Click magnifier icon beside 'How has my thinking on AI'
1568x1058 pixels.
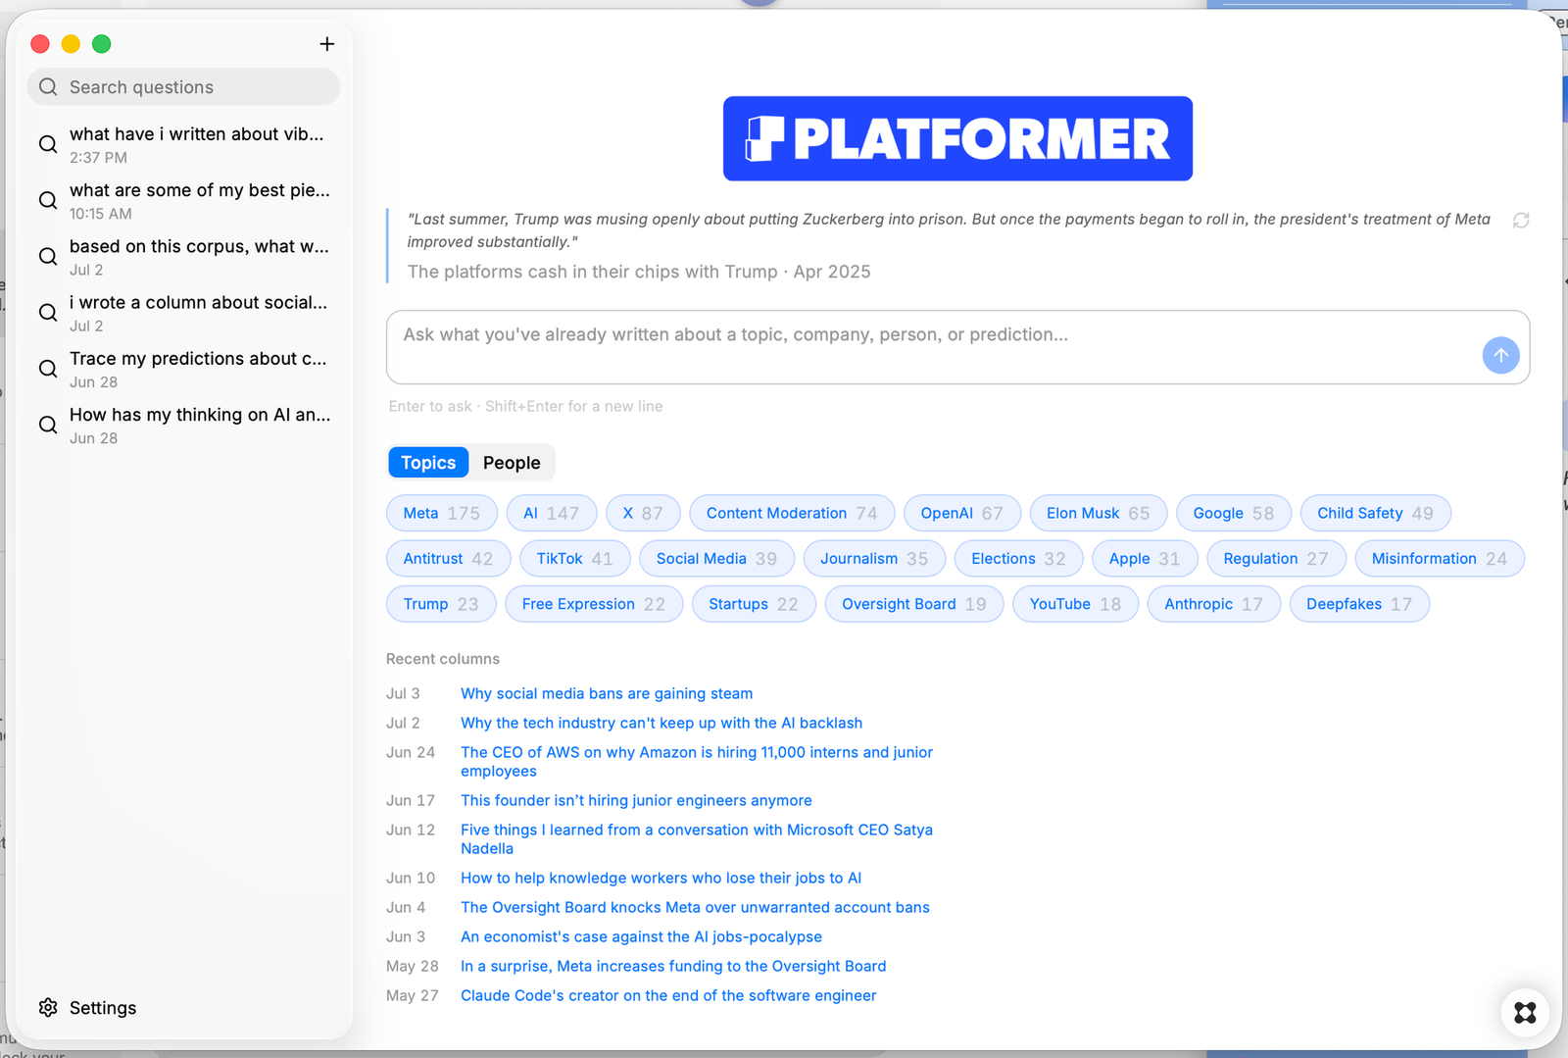coord(48,425)
